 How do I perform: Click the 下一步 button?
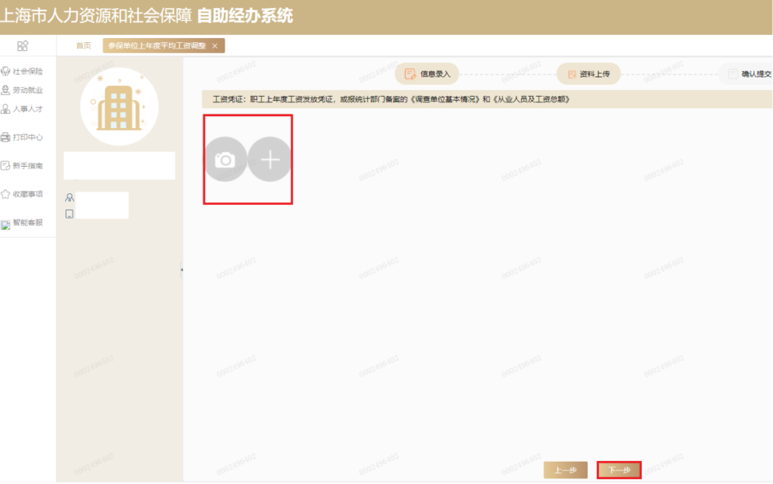pyautogui.click(x=619, y=470)
